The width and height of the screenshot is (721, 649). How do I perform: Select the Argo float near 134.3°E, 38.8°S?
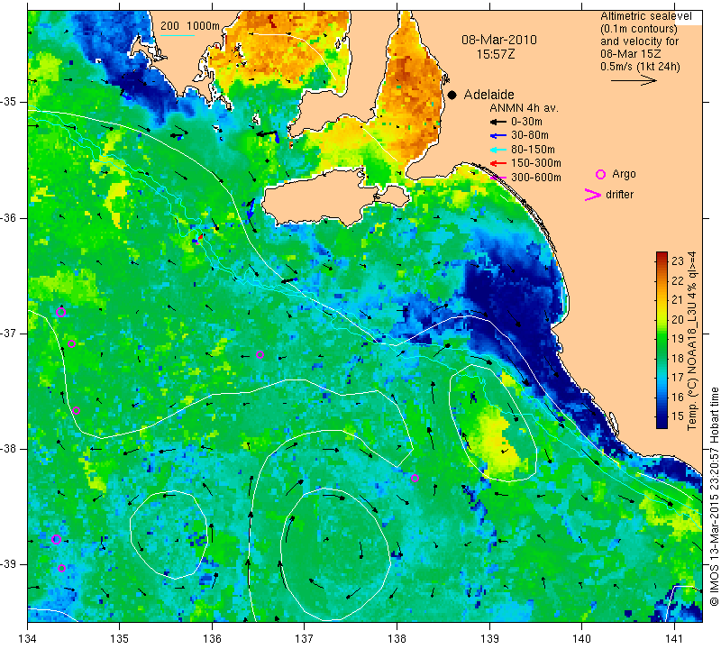point(56,540)
